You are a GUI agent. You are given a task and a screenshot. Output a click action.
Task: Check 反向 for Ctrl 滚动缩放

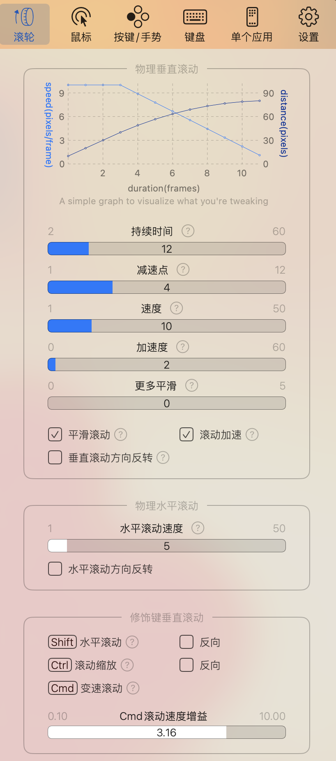coord(186,665)
